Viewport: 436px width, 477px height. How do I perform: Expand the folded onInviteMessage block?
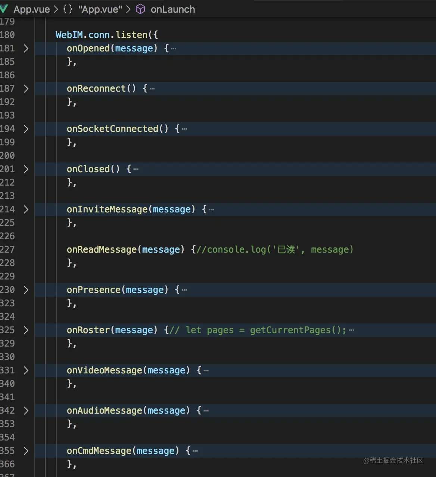pos(26,209)
